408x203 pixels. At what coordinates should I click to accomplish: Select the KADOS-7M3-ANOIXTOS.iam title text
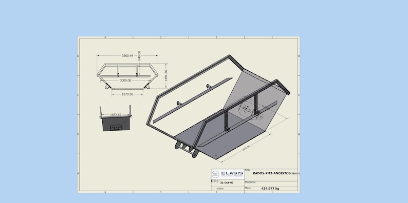pos(275,173)
